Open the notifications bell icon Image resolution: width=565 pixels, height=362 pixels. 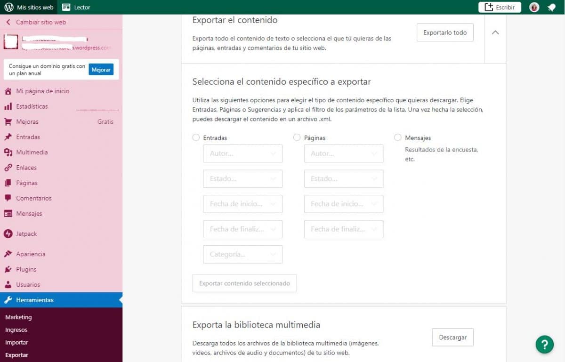point(551,7)
